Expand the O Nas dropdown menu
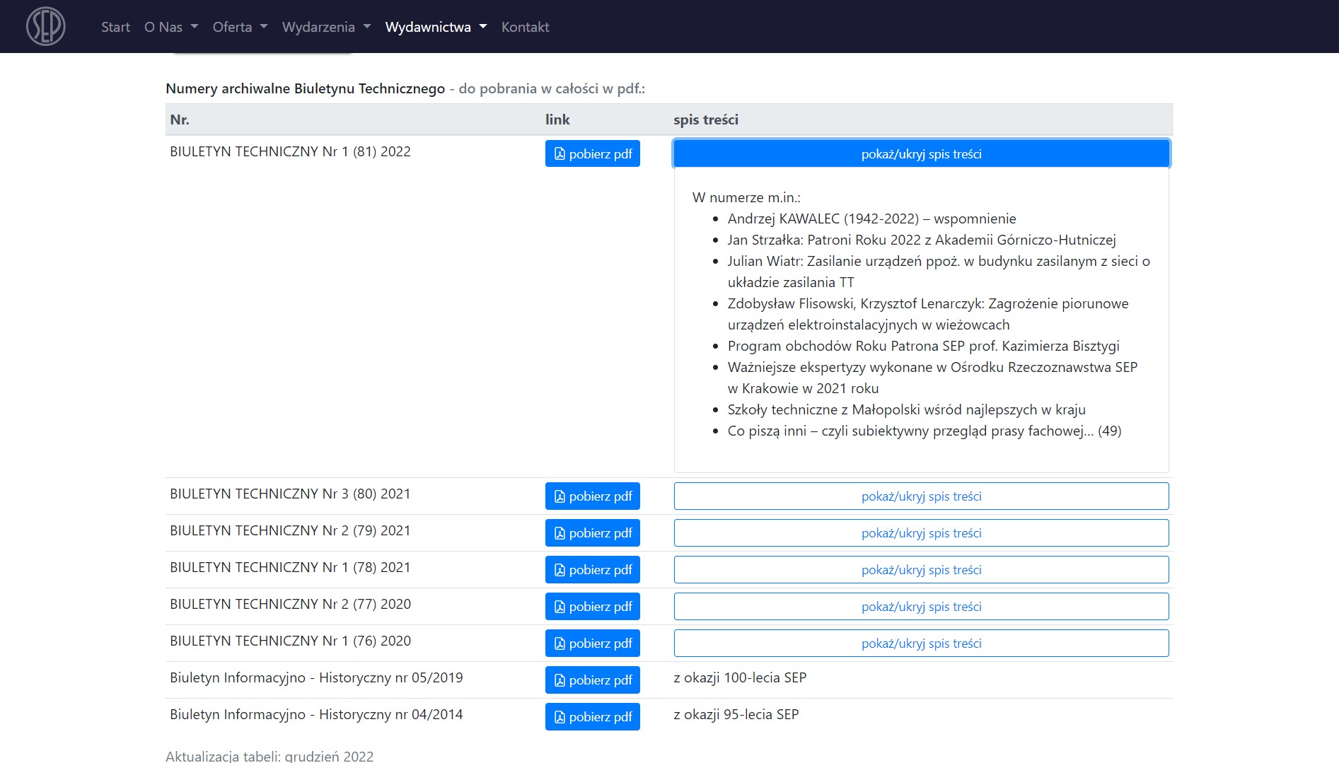Screen dimensions: 1339x763 (170, 27)
